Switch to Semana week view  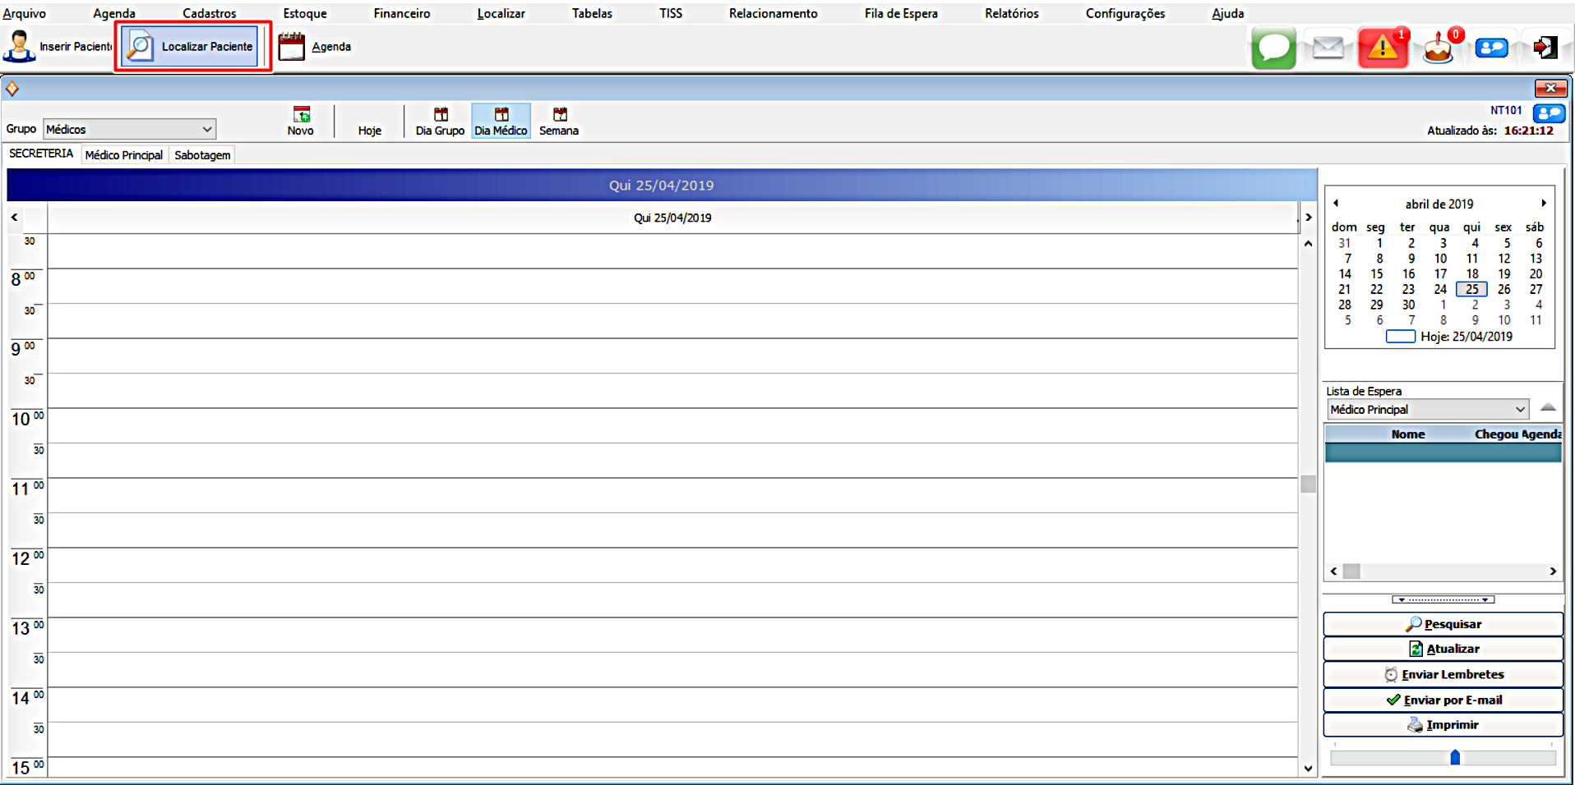pos(559,121)
